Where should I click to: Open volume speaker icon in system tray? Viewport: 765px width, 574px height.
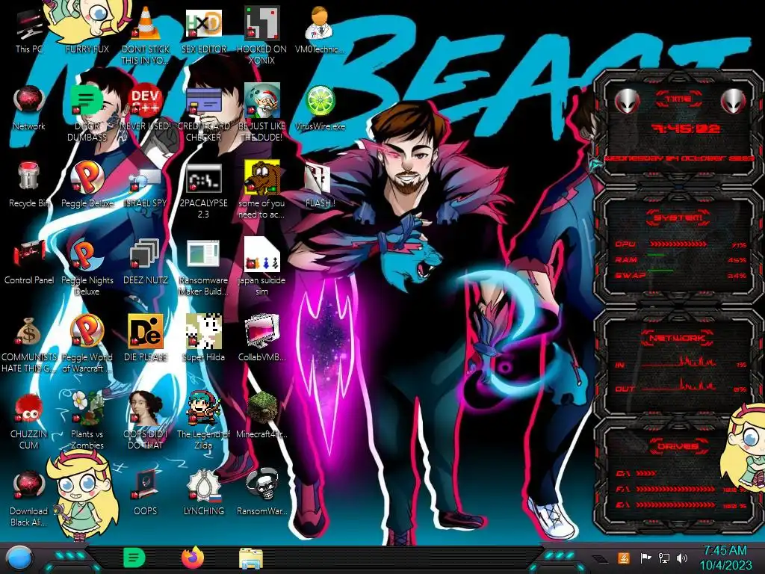point(682,558)
